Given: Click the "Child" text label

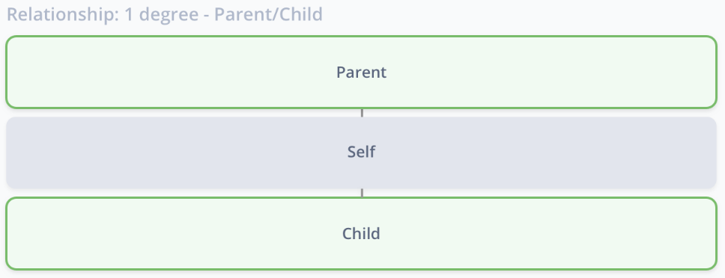Looking at the screenshot, I should click(x=361, y=233).
